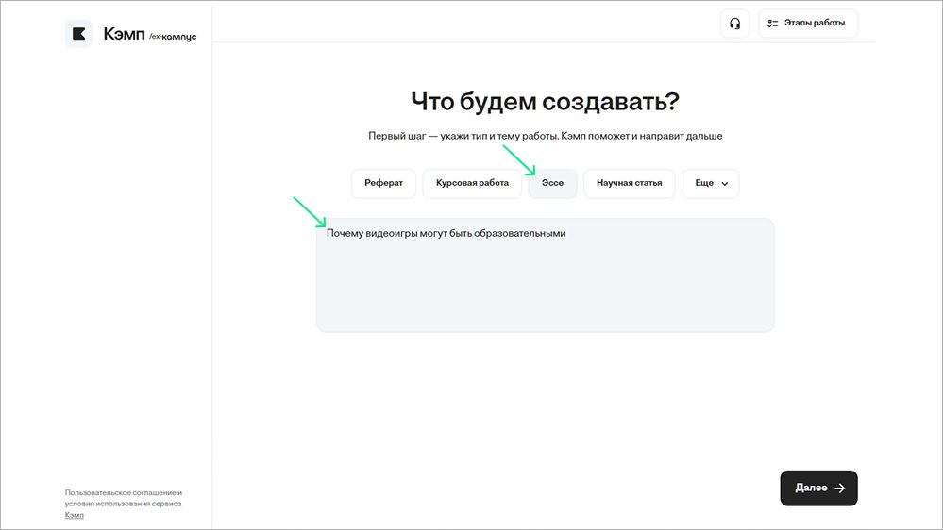This screenshot has height=530, width=943.
Task: Click the arrow icon on the Далее button
Action: (x=840, y=489)
